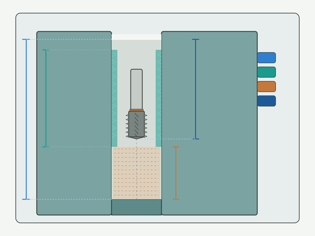
Task: Click the dark plug block beneath the borehole
Action: [136, 207]
